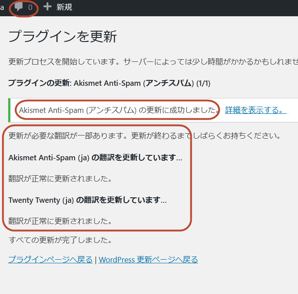Click the 更新プロセスを開始しています intro text

(153, 62)
